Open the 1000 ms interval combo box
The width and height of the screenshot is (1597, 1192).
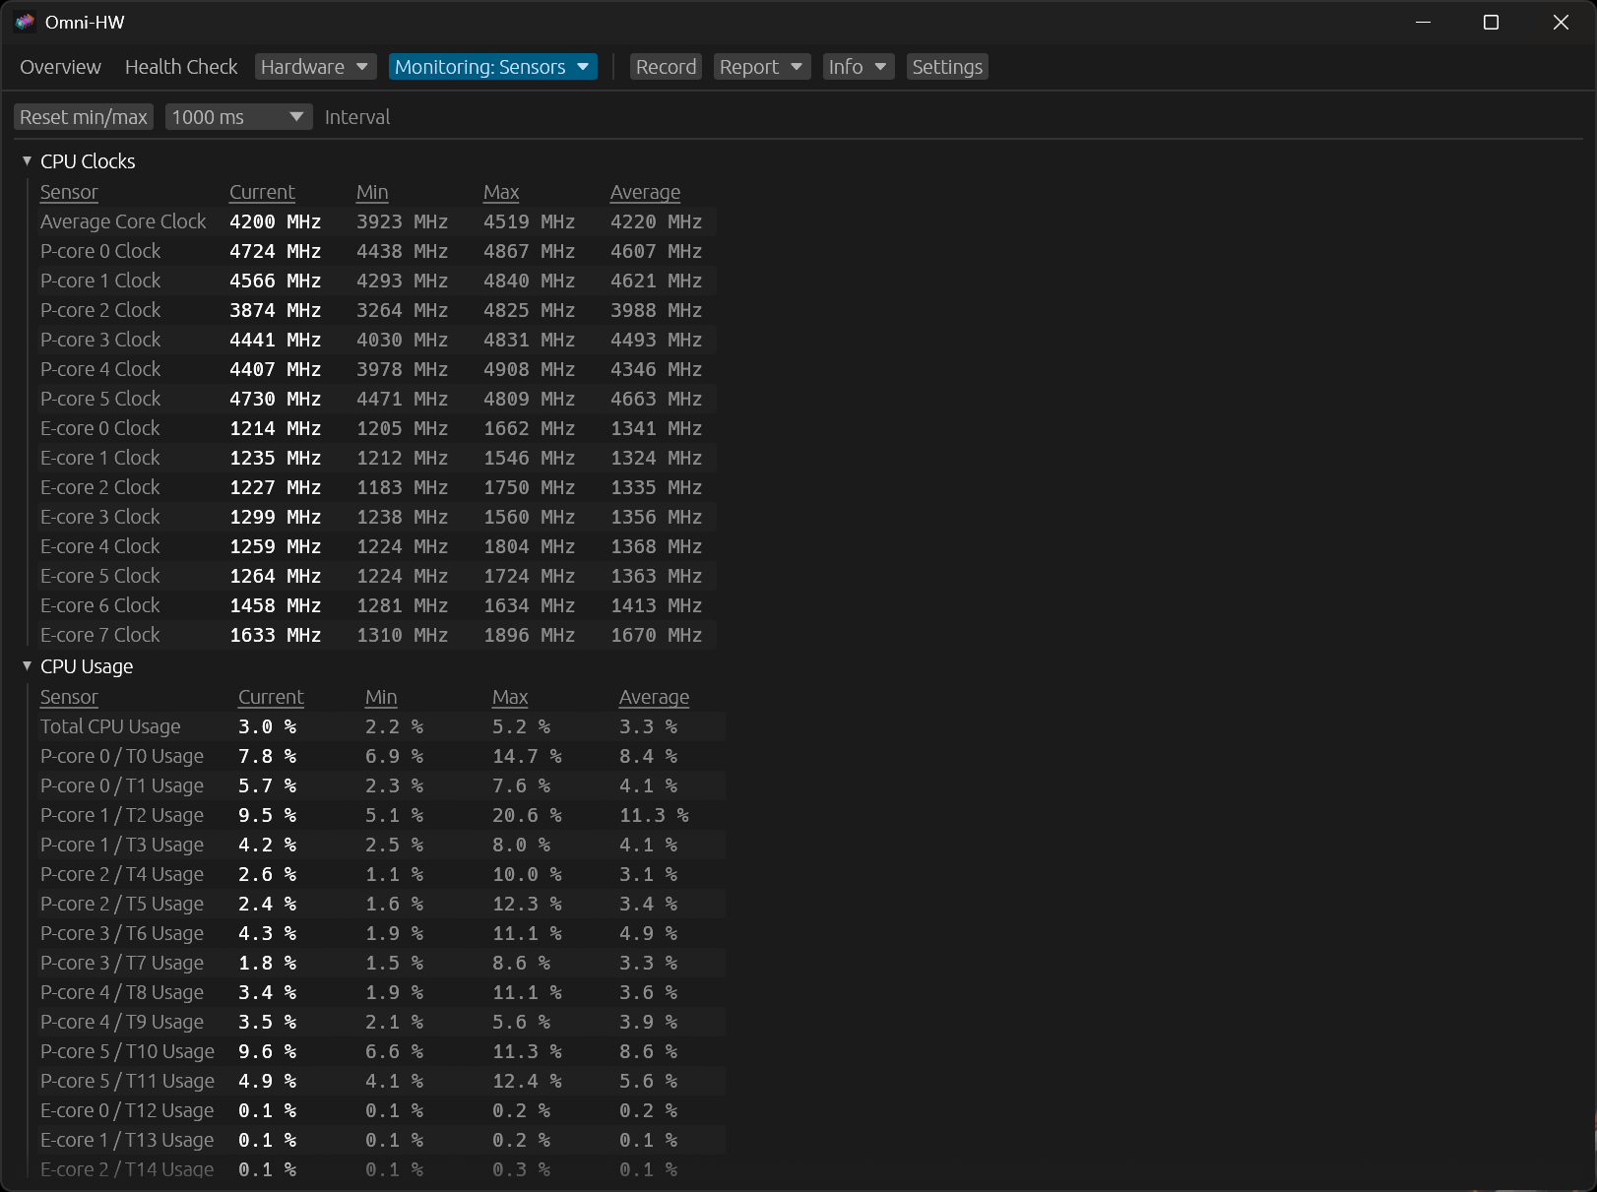click(238, 117)
